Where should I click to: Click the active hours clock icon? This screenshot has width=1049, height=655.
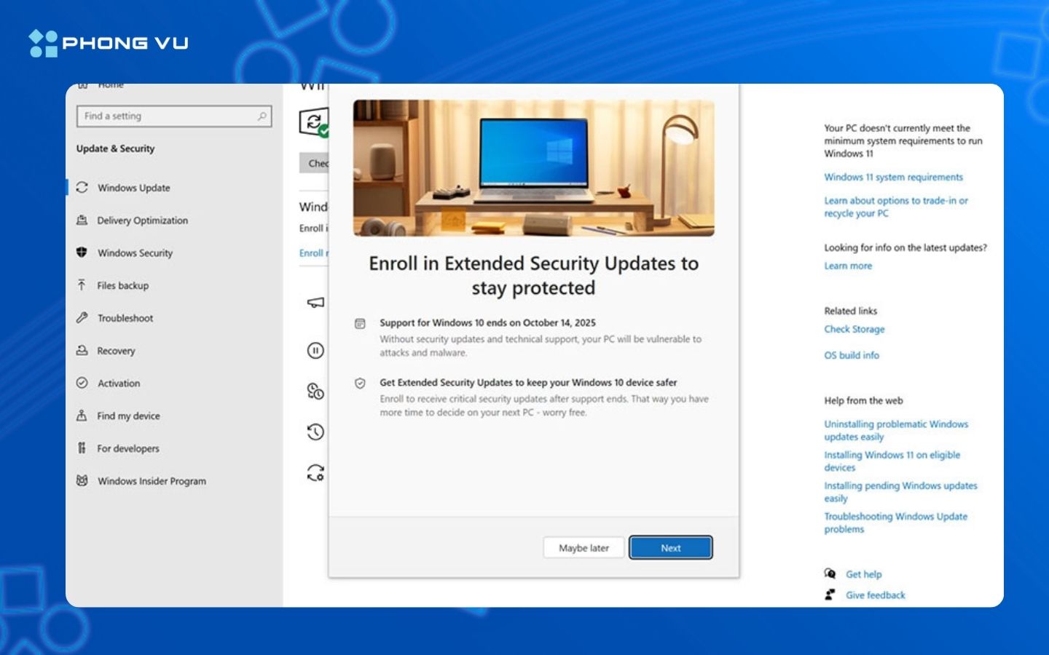[x=315, y=392]
